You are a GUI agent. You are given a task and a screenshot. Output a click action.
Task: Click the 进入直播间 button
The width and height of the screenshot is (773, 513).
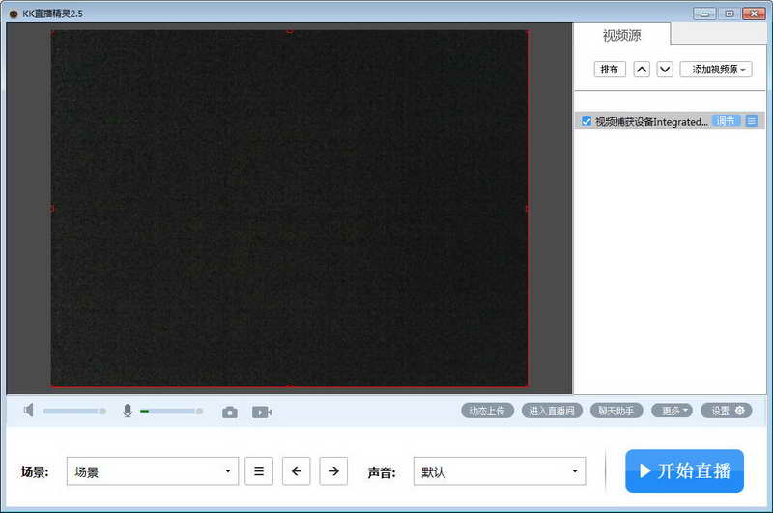[552, 411]
